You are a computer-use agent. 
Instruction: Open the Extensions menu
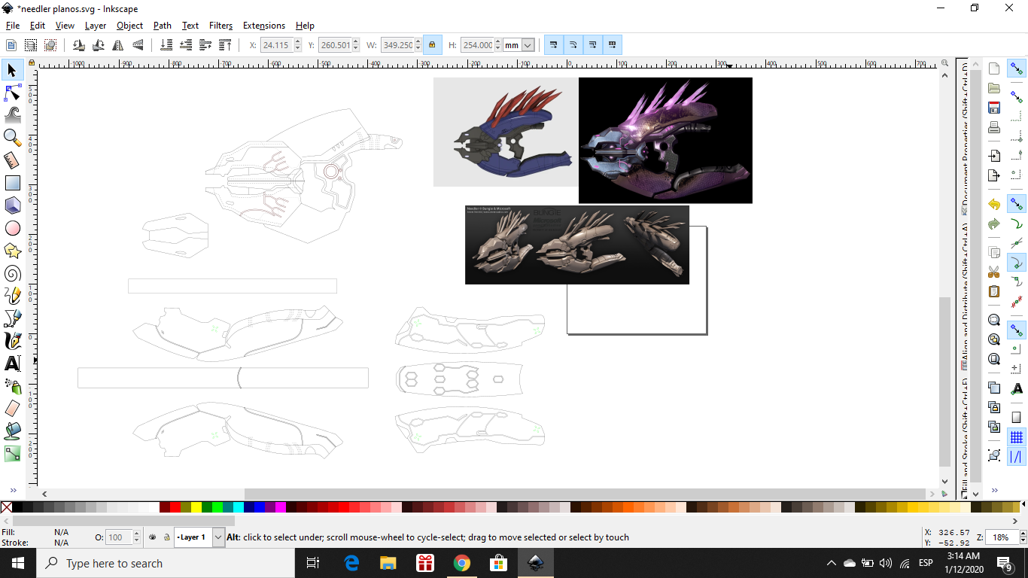coord(264,25)
